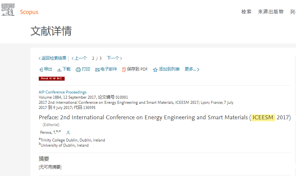Go to previous document with 上一个

pos(79,58)
